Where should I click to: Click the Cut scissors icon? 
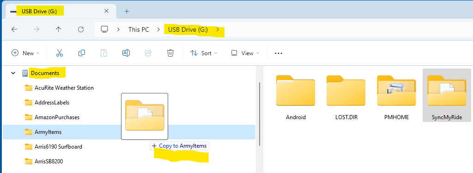pyautogui.click(x=60, y=53)
